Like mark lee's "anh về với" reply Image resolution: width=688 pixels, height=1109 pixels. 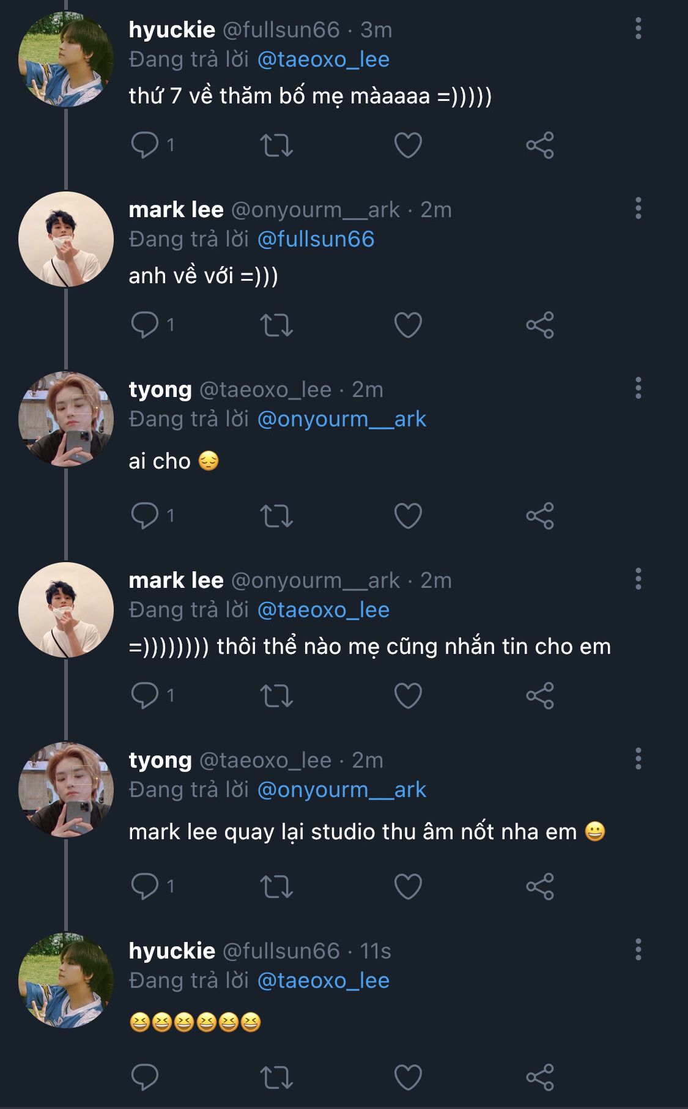(x=408, y=325)
